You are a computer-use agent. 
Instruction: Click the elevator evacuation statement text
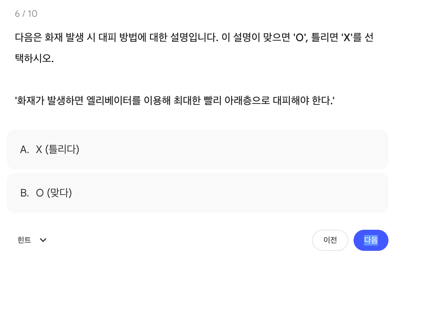[175, 100]
